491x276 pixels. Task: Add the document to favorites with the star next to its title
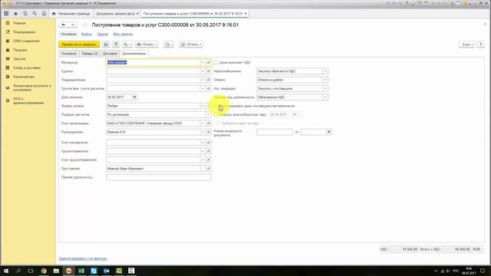pyautogui.click(x=84, y=25)
